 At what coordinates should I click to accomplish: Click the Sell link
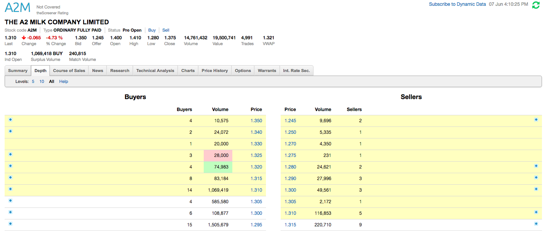(166, 30)
